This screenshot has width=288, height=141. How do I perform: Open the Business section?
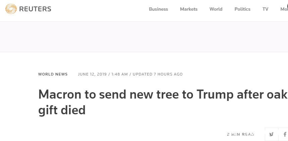click(158, 9)
